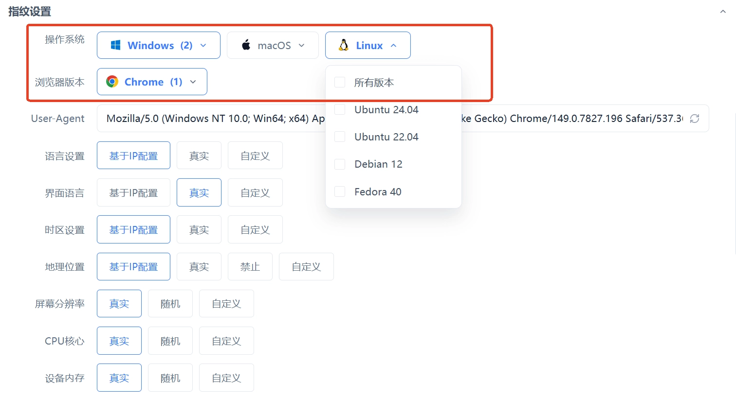Image resolution: width=736 pixels, height=398 pixels.
Task: Collapse the 指纹设置 section
Action: coord(723,12)
